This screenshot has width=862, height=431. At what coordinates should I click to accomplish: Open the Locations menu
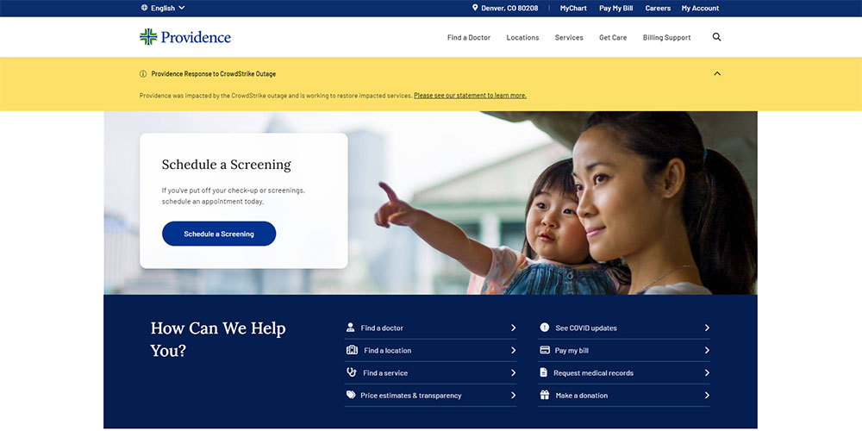tap(522, 37)
